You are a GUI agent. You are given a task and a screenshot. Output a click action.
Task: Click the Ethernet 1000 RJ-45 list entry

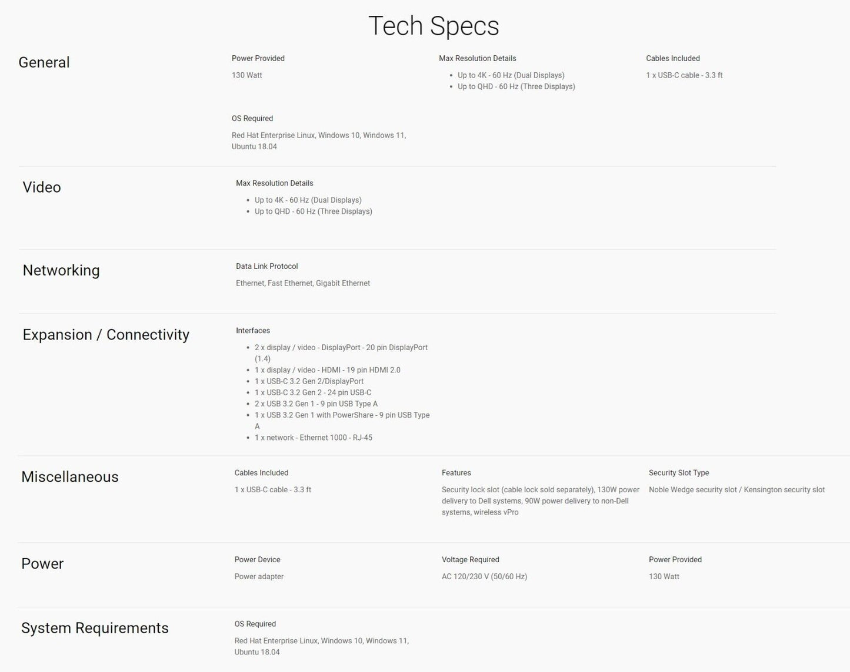(x=314, y=438)
